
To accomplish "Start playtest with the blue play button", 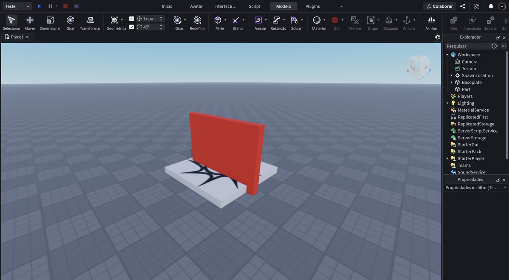I will pos(39,6).
